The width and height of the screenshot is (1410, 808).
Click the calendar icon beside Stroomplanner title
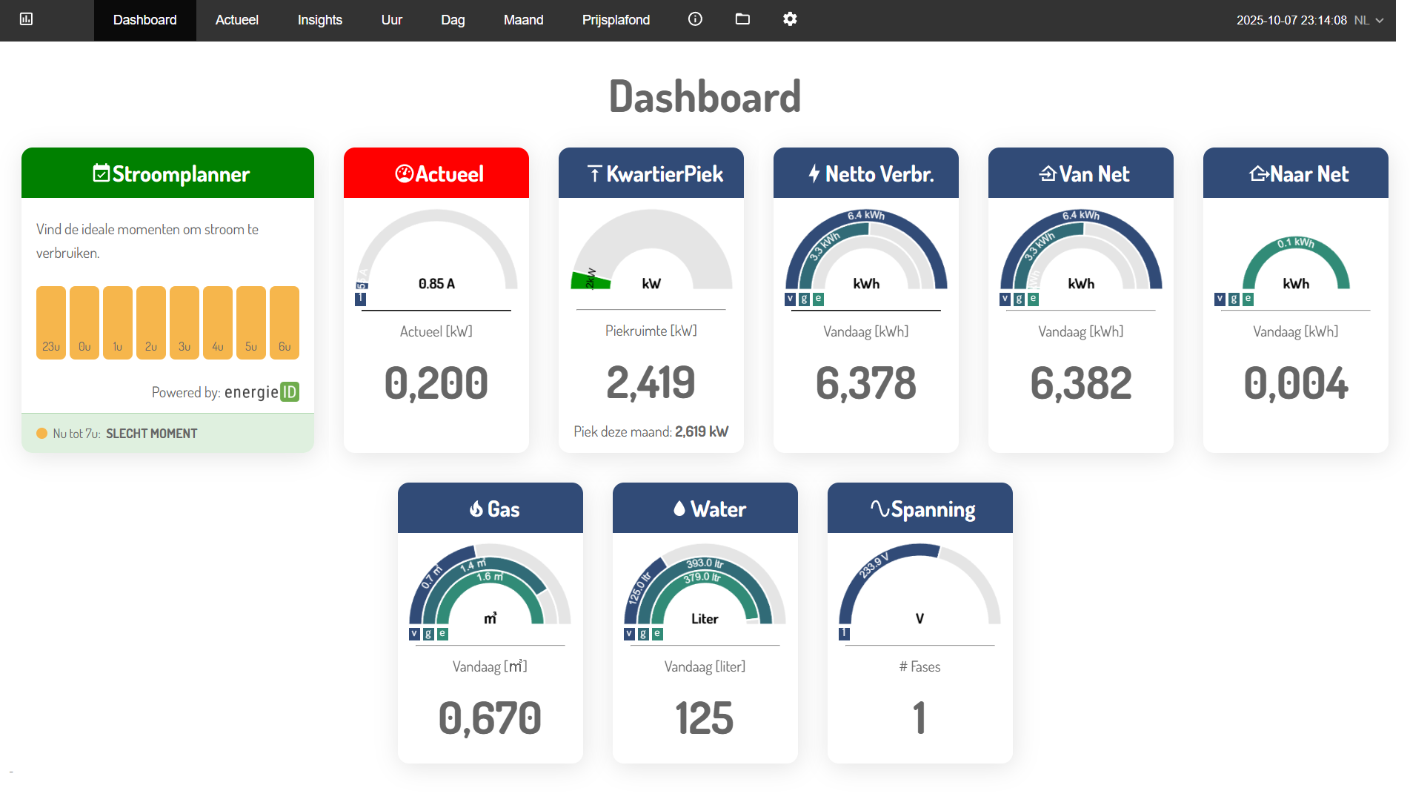pyautogui.click(x=101, y=173)
